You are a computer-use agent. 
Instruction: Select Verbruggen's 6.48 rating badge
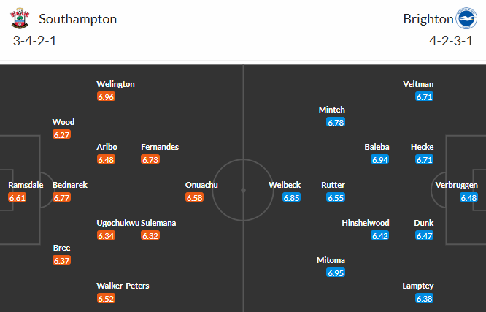click(468, 197)
